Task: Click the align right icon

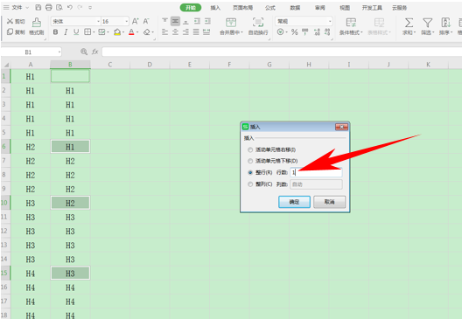Action: (185, 32)
